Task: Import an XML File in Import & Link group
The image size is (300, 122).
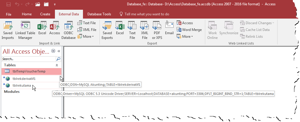Action: click(x=87, y=30)
